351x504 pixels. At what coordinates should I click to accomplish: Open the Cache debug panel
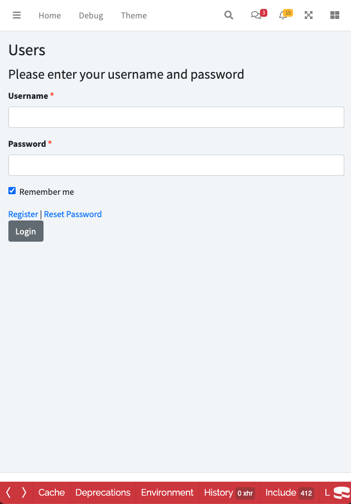tap(51, 492)
